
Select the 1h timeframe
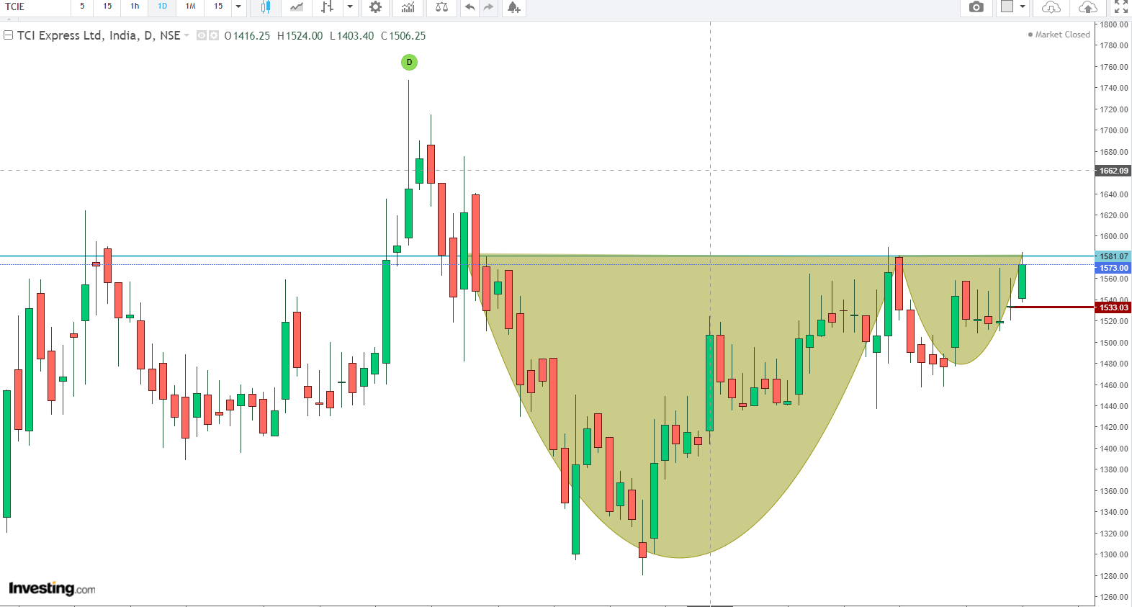(135, 6)
